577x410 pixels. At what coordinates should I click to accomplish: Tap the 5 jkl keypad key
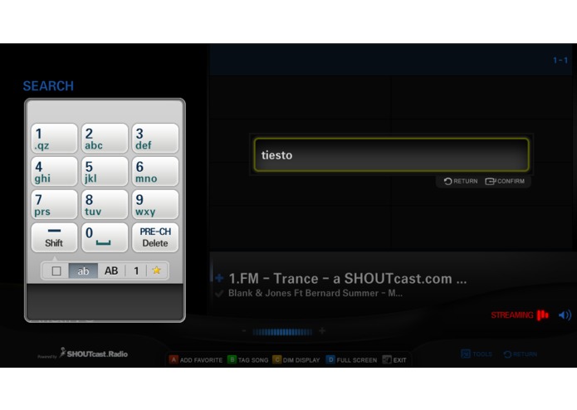[x=105, y=172]
